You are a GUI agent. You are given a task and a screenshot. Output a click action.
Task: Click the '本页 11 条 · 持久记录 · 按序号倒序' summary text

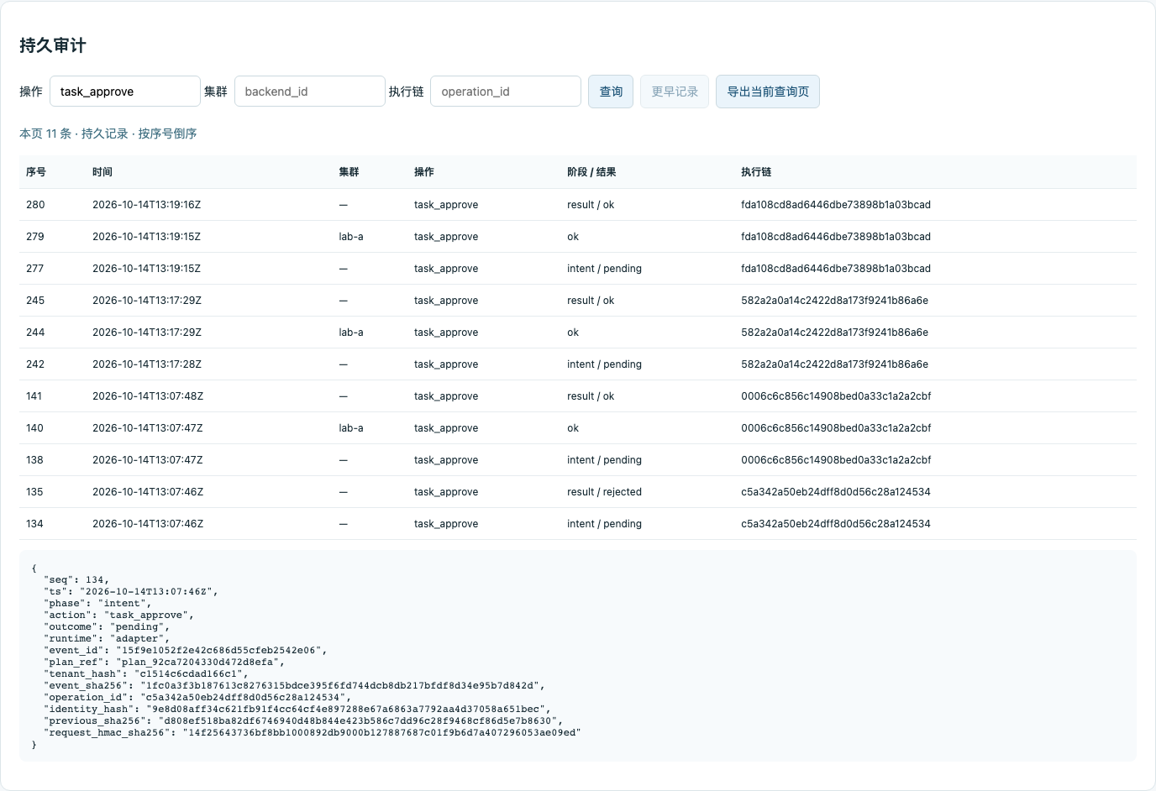pos(108,134)
